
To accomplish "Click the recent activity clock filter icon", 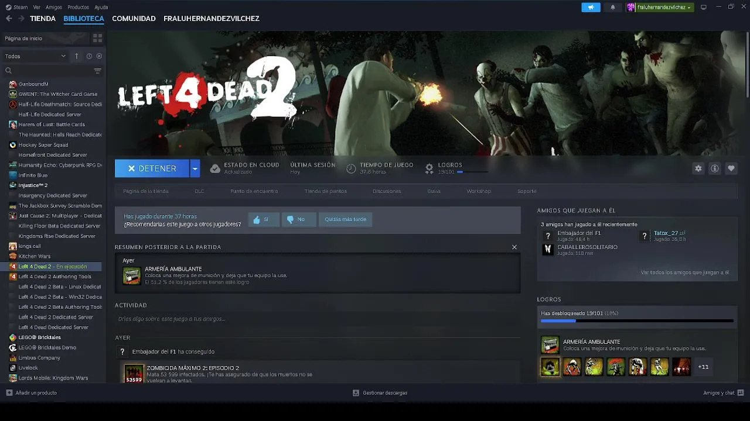I will [x=89, y=56].
